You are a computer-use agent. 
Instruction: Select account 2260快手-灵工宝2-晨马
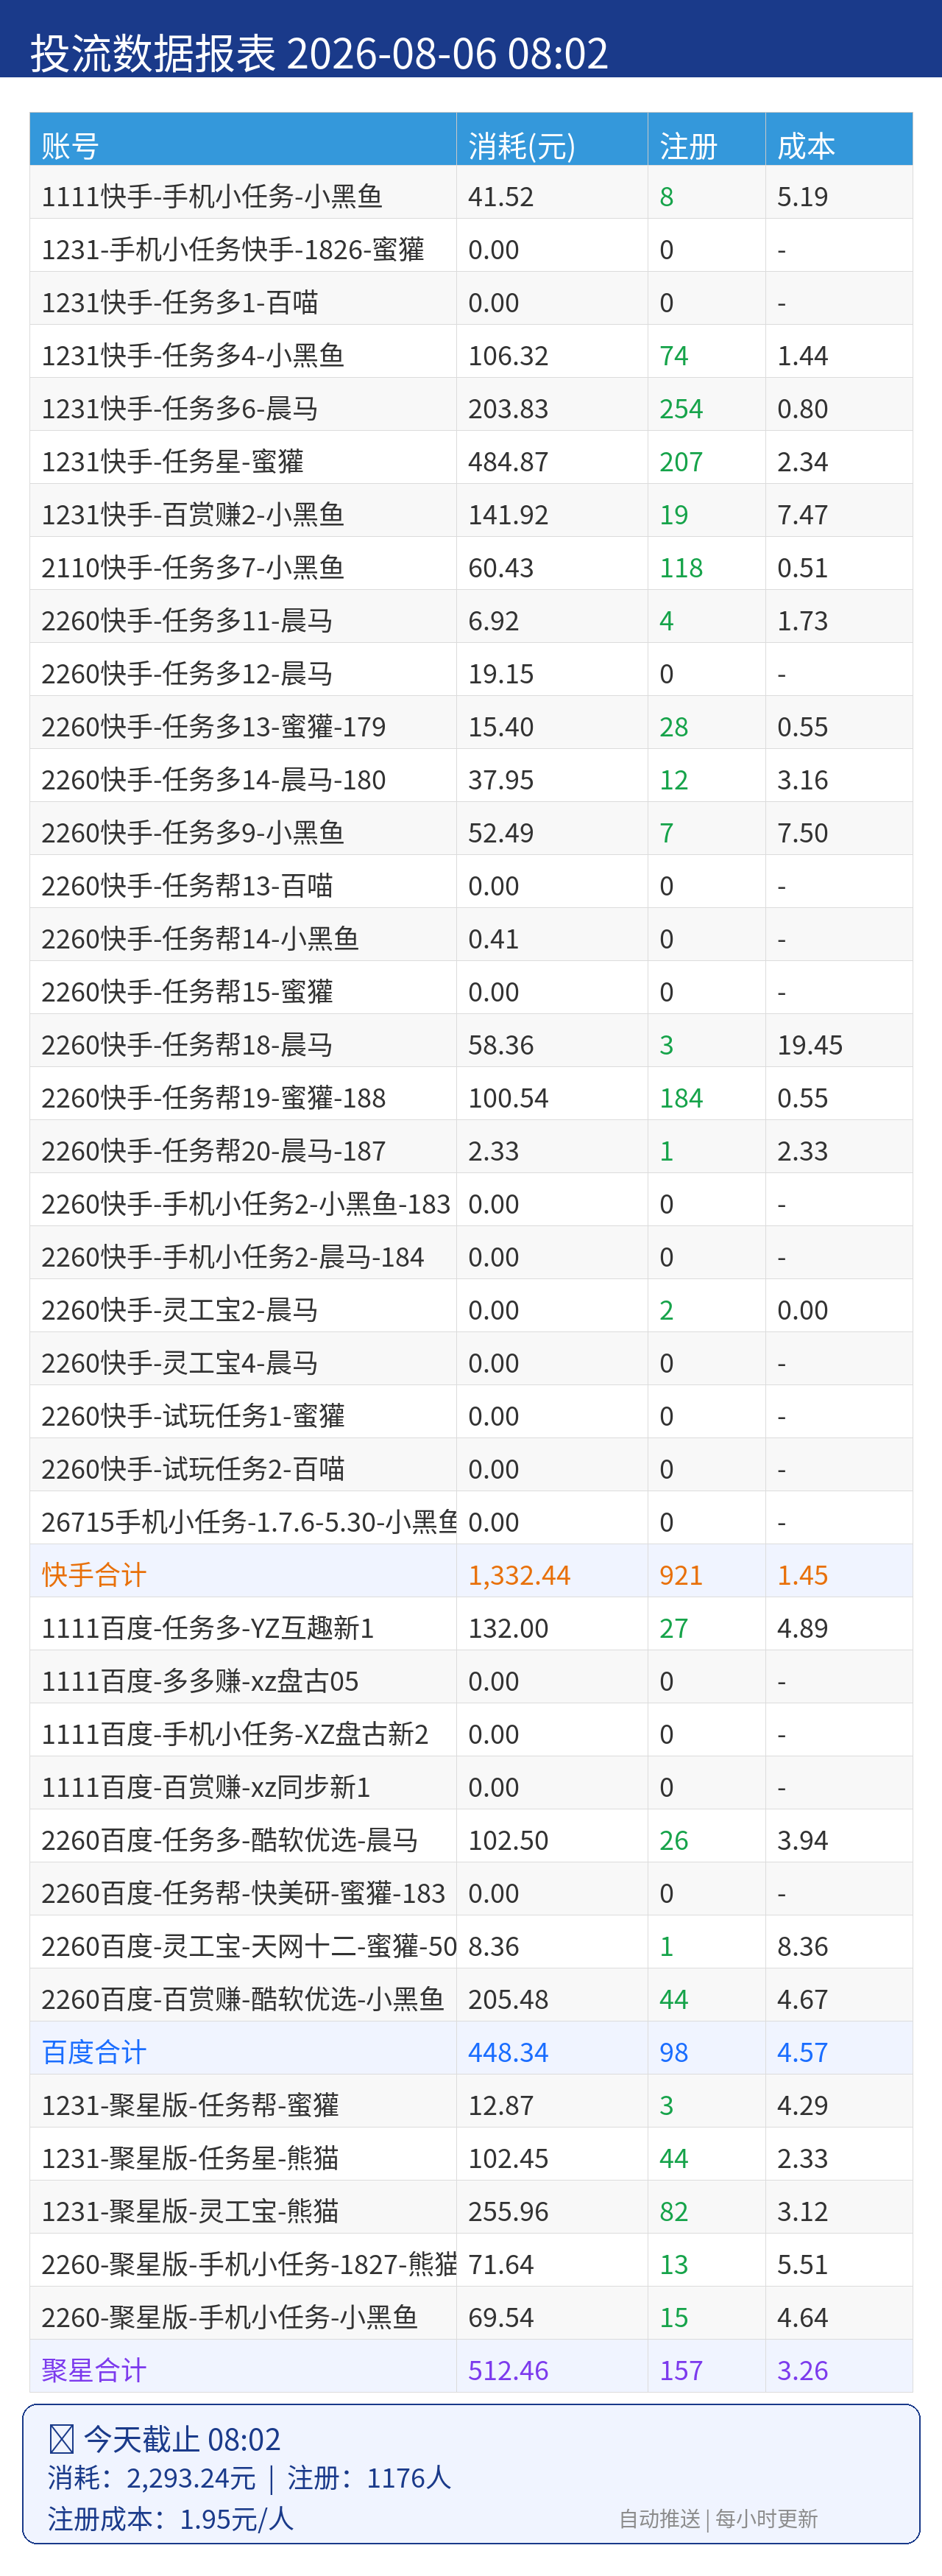(x=180, y=1310)
